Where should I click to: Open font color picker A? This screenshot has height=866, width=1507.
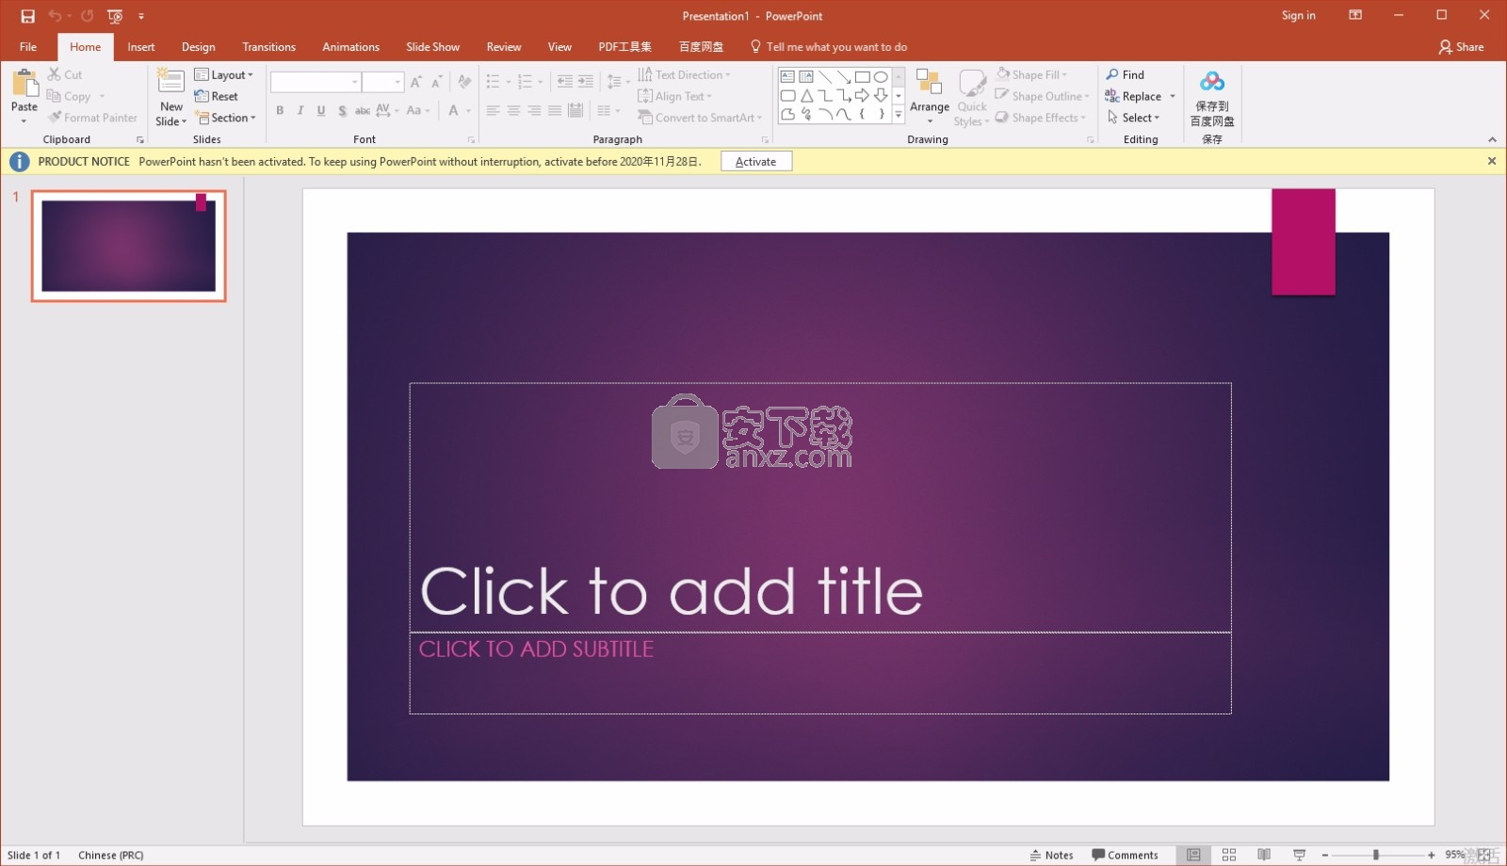coord(453,110)
